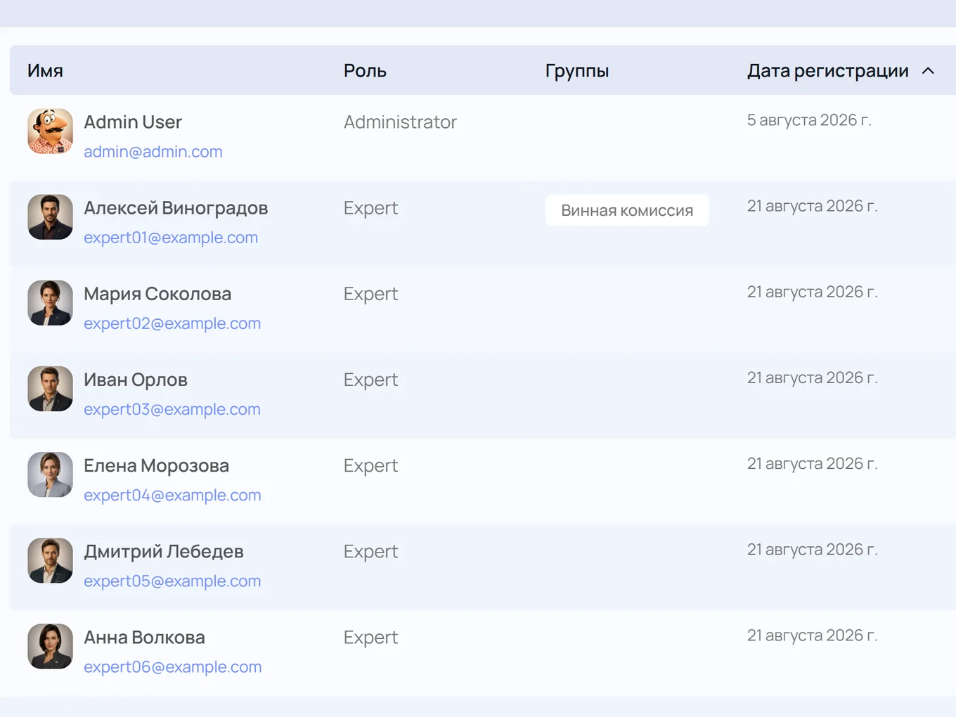956x717 pixels.
Task: Click Admin User's cartoon avatar
Action: point(50,131)
